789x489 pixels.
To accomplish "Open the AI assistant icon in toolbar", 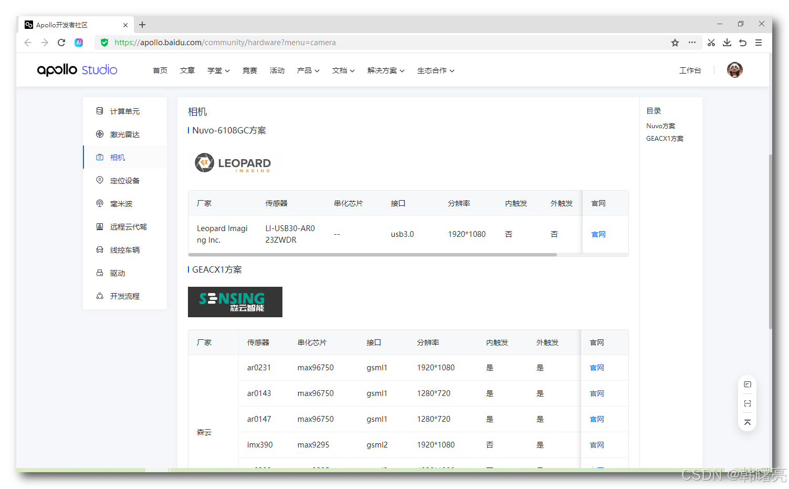I will [x=79, y=43].
